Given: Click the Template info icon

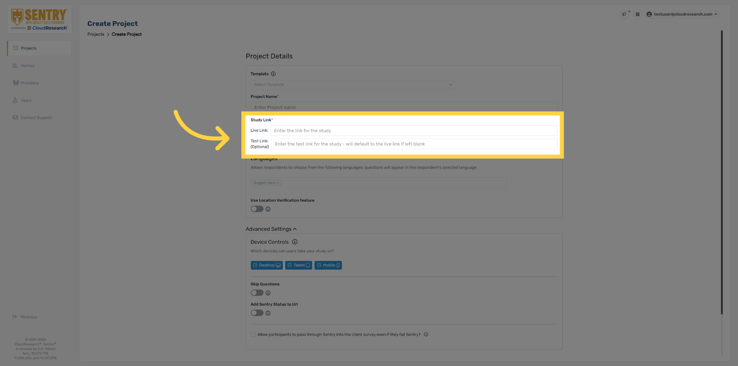Looking at the screenshot, I should point(273,74).
